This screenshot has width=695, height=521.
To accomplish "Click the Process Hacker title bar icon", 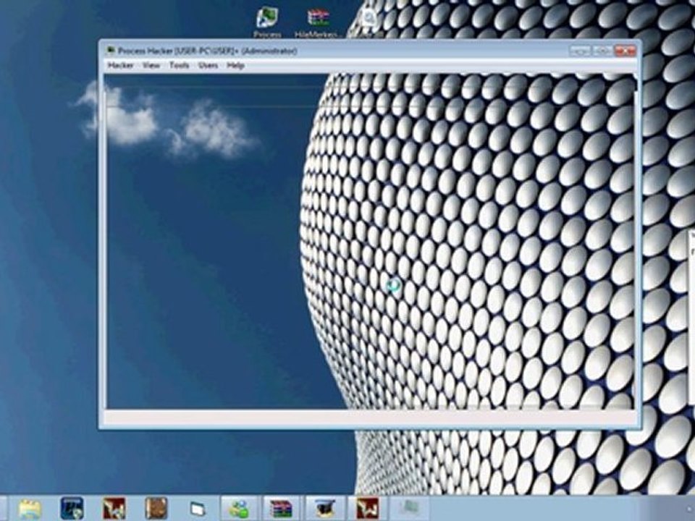I will [x=110, y=51].
